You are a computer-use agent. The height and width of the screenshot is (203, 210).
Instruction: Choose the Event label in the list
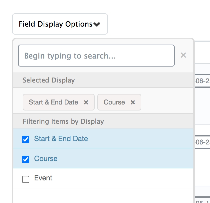[x=43, y=178]
